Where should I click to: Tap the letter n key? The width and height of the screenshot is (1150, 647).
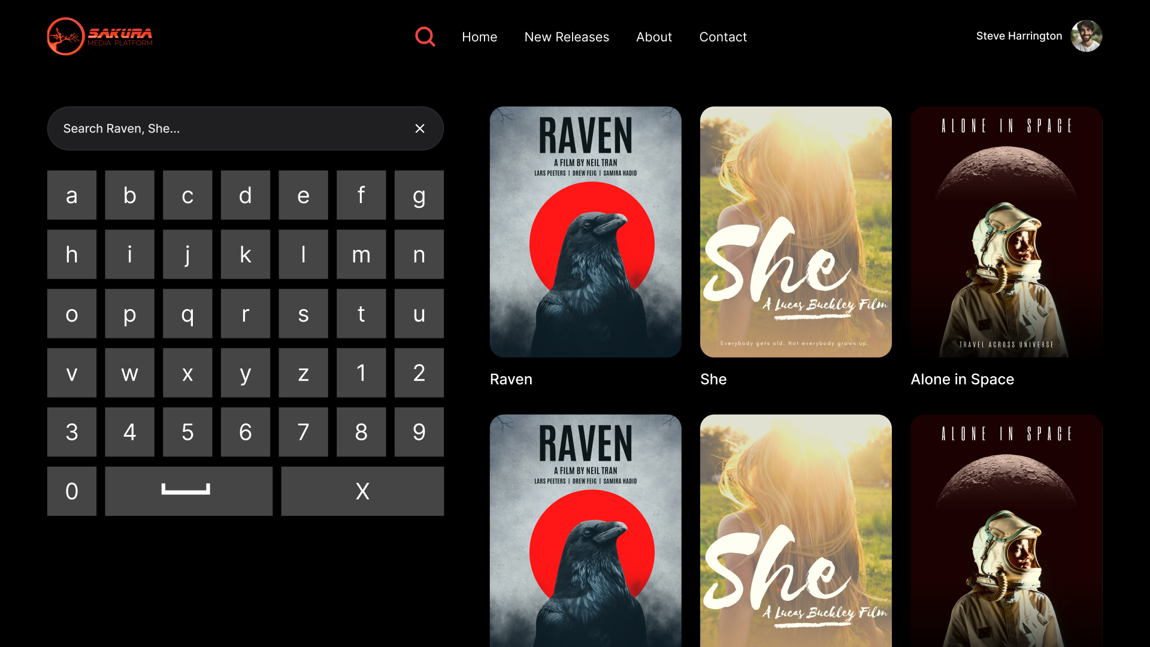[x=419, y=255]
